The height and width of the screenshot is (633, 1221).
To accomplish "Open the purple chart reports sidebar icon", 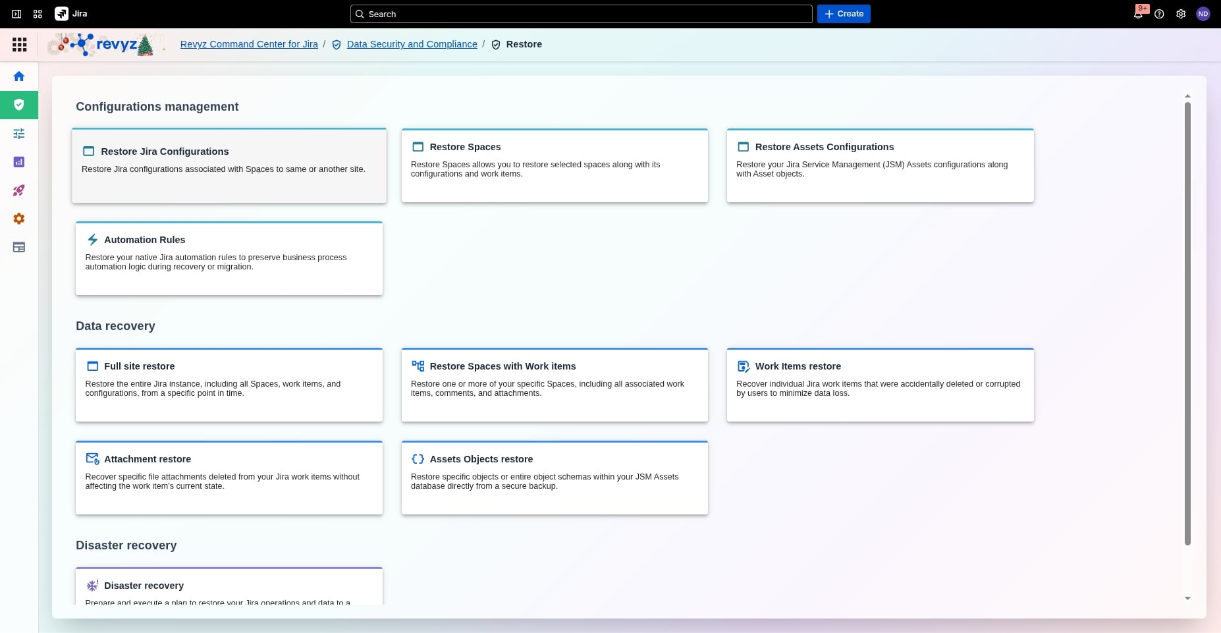I will 19,162.
